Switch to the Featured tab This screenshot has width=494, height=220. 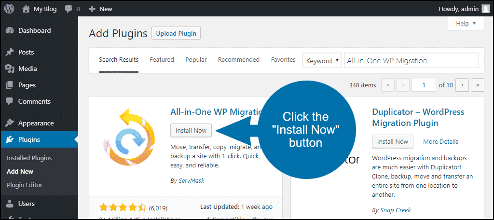click(x=162, y=59)
